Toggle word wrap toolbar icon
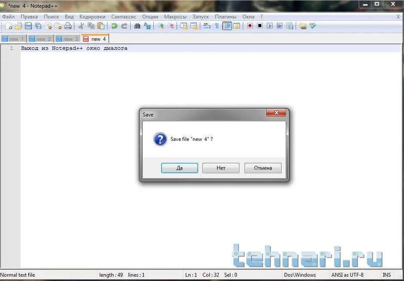404x281 pixels. click(207, 26)
